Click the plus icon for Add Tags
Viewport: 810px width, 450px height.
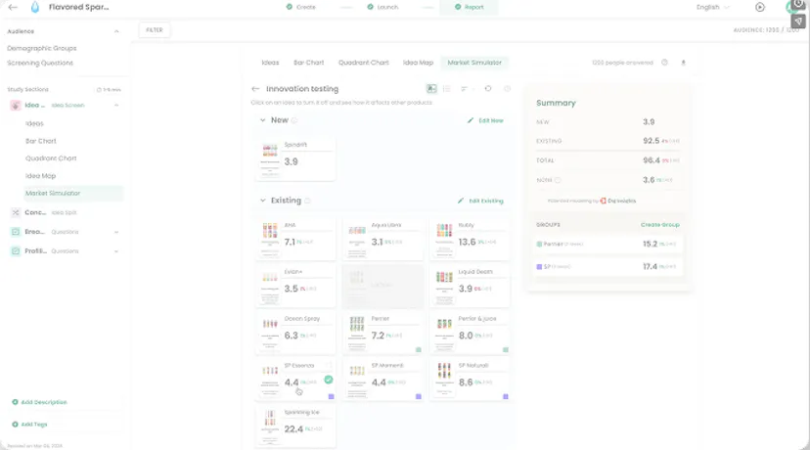(15, 425)
